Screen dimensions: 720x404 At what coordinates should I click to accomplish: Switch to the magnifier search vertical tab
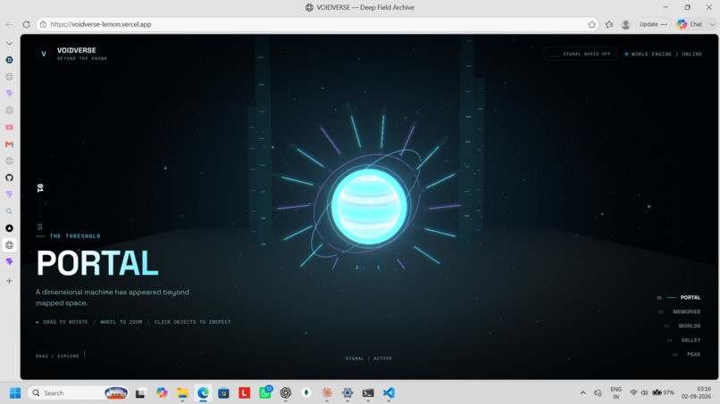9,211
